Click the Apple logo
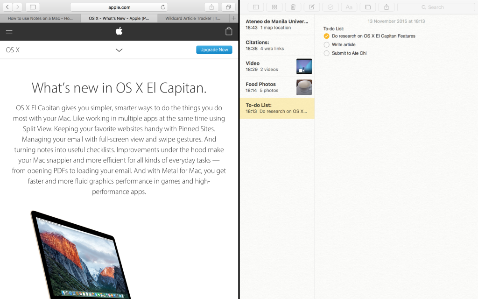478x299 pixels. tap(119, 31)
